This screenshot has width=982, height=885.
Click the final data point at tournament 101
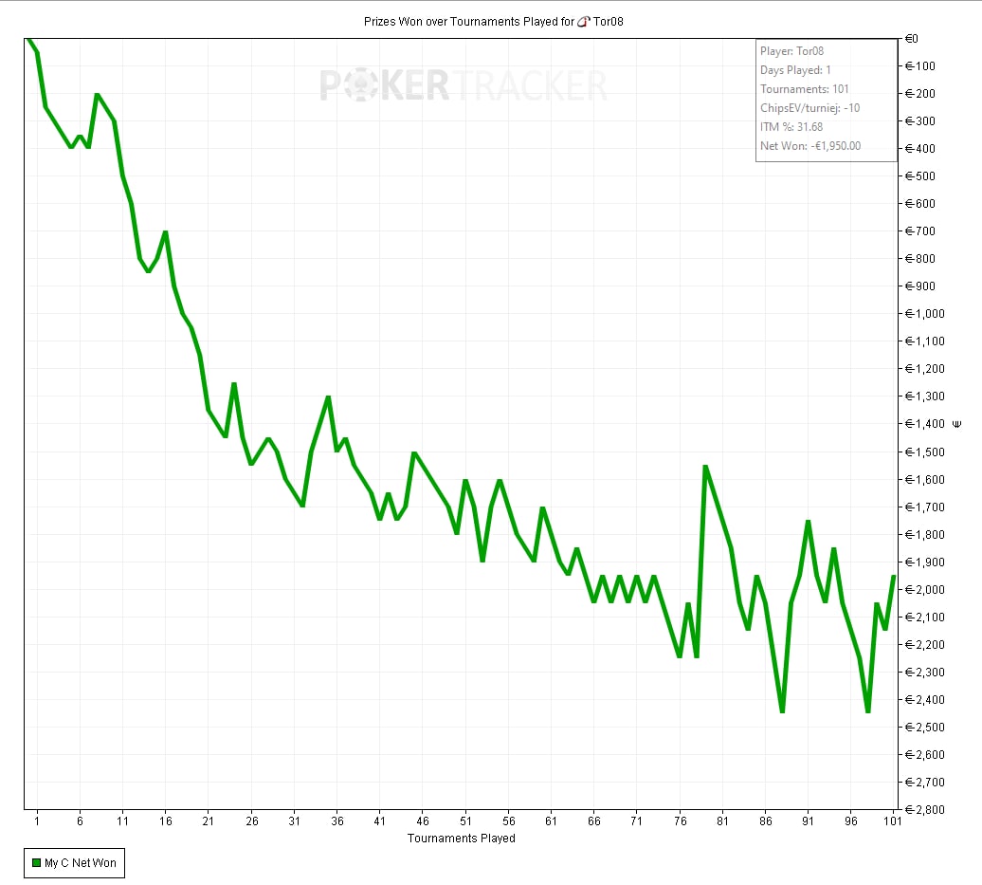(893, 576)
